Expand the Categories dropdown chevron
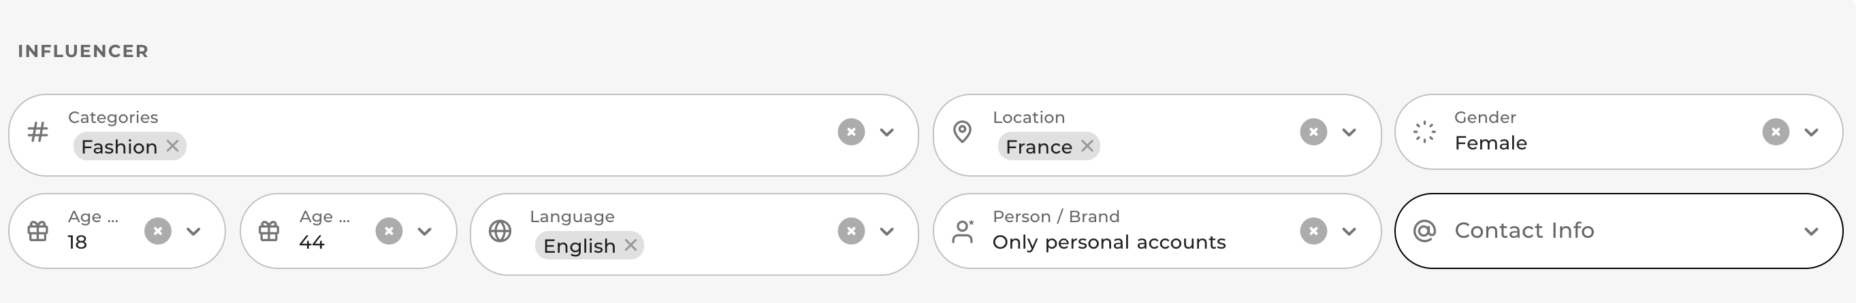Image resolution: width=1856 pixels, height=303 pixels. tap(887, 132)
